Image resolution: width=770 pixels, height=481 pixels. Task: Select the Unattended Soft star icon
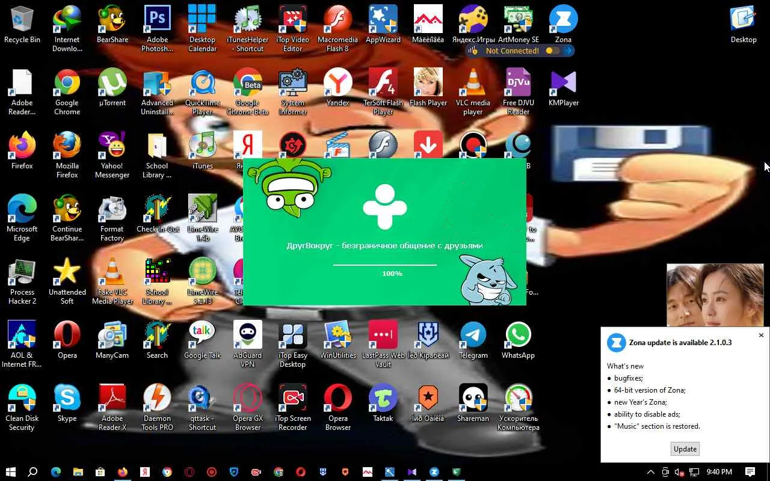[x=67, y=281]
